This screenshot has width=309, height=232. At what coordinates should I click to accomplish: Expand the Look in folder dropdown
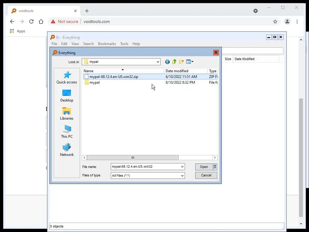(158, 62)
